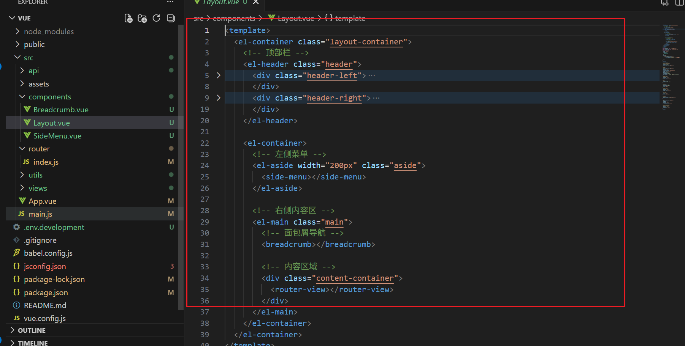Image resolution: width=685 pixels, height=346 pixels.
Task: Click the gear icon beside .env.development
Action: (16, 227)
